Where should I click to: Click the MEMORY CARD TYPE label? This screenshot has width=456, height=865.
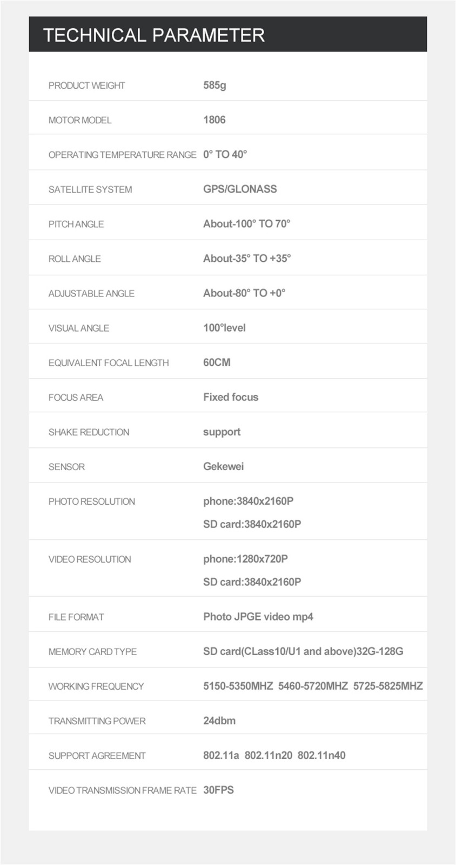coord(92,651)
